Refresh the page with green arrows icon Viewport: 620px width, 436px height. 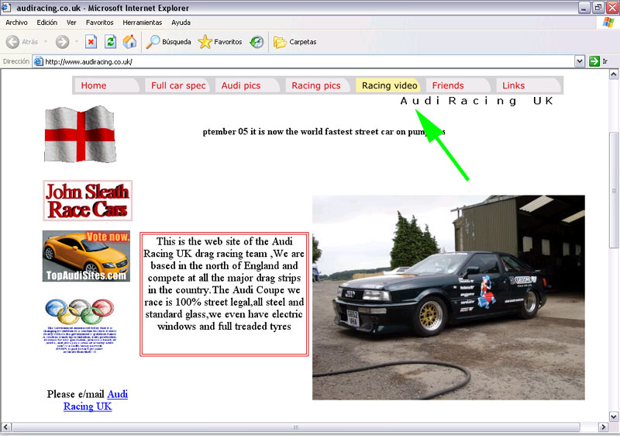pyautogui.click(x=110, y=42)
